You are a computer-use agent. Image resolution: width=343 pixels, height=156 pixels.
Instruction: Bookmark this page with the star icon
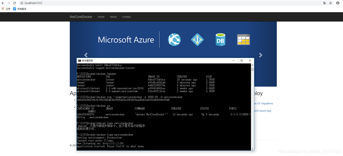tap(330, 3)
